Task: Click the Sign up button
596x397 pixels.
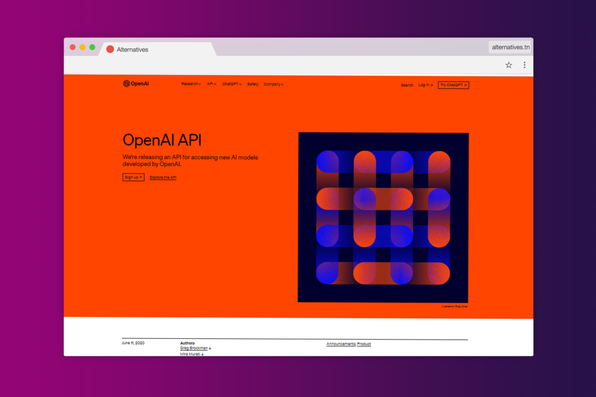Action: tap(133, 177)
